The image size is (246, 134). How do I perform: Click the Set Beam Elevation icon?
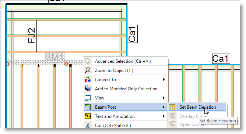click(173, 107)
